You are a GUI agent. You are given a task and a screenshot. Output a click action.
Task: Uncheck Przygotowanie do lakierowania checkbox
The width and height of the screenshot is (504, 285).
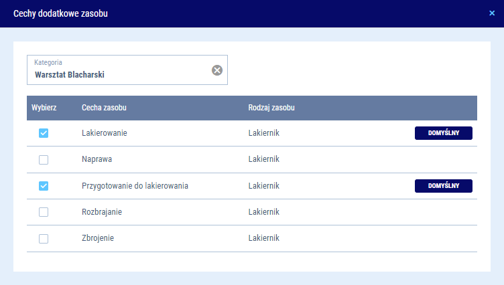pos(44,186)
